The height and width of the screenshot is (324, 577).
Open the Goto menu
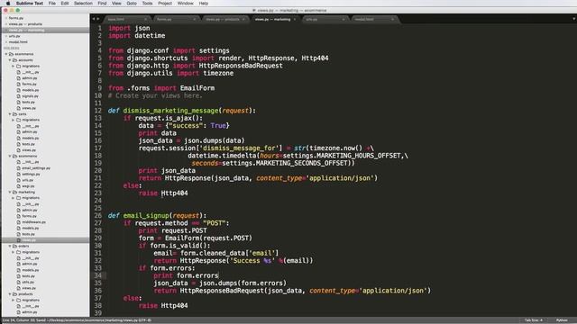(132, 4)
